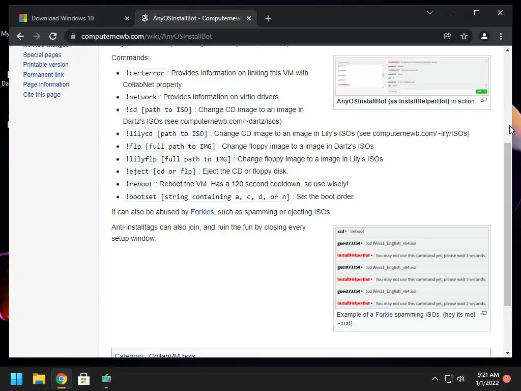
Task: Enlarge the InstallHelperBot image via magnify icon
Action: [484, 100]
